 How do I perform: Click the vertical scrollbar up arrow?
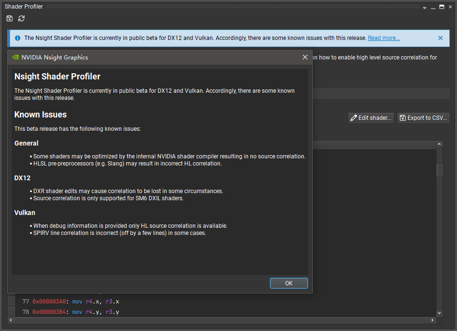[x=439, y=144]
